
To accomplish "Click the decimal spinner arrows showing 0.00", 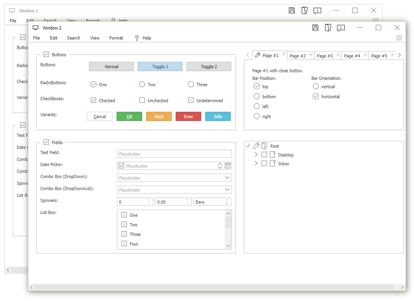I will (x=187, y=202).
